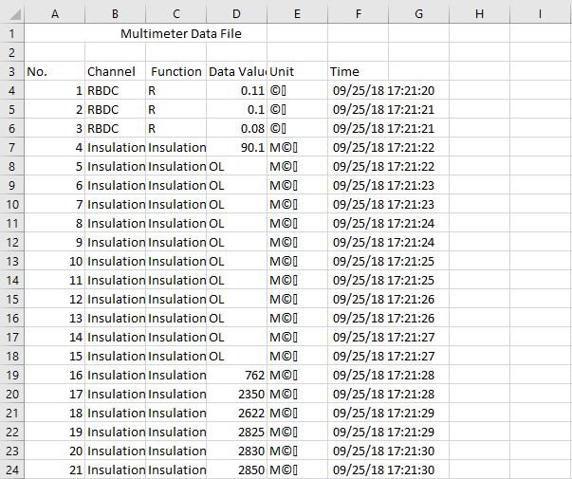Select column C header
This screenshot has height=479, width=572.
(x=175, y=14)
